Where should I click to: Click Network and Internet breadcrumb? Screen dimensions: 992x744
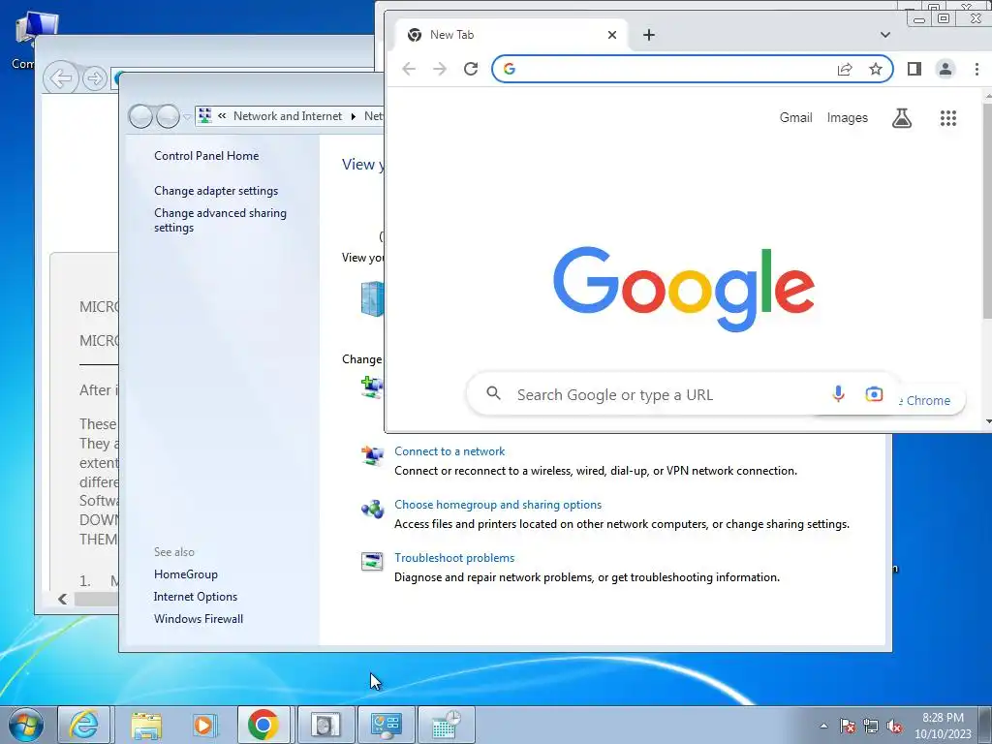coord(287,116)
